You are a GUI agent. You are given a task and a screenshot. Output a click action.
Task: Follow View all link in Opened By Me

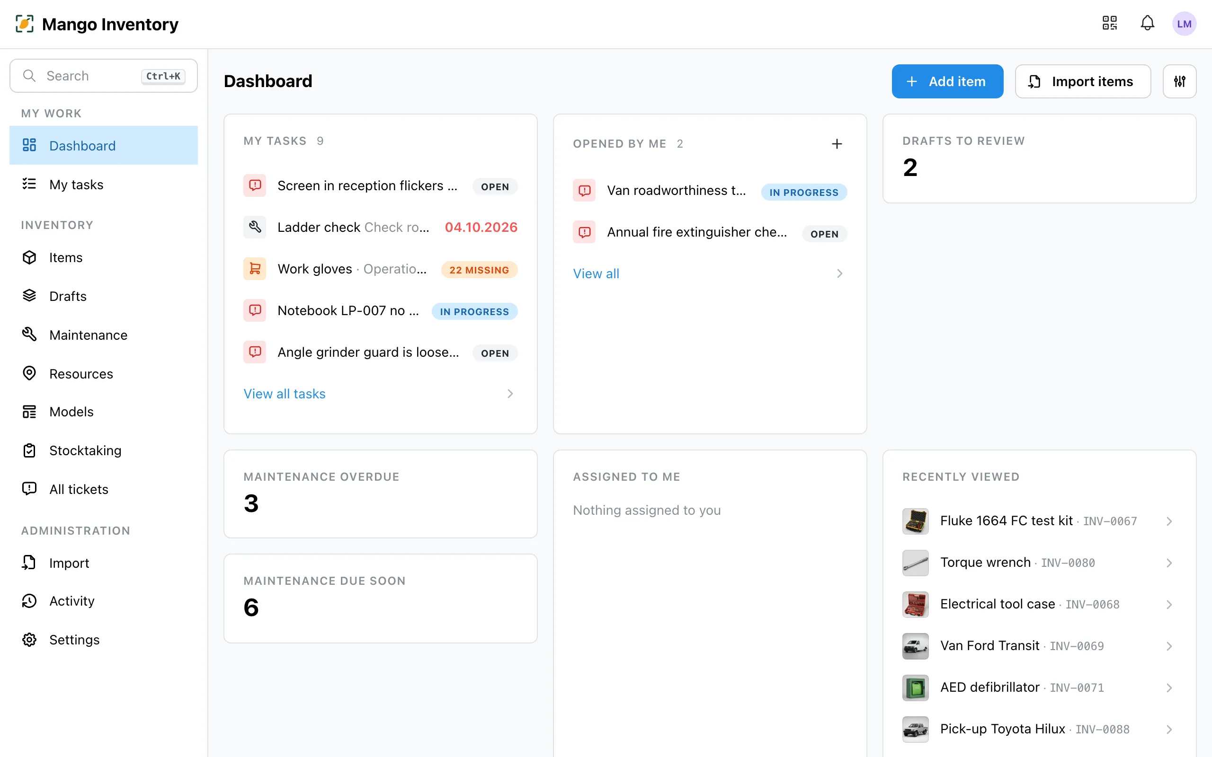pyautogui.click(x=596, y=274)
